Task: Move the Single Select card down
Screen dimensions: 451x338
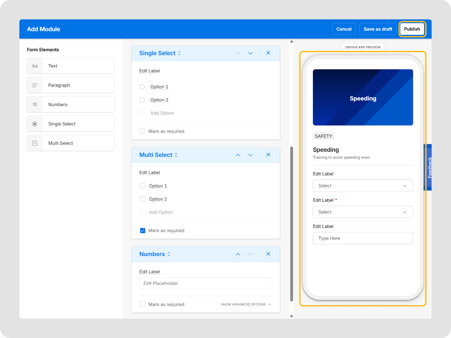Action: pyautogui.click(x=250, y=53)
